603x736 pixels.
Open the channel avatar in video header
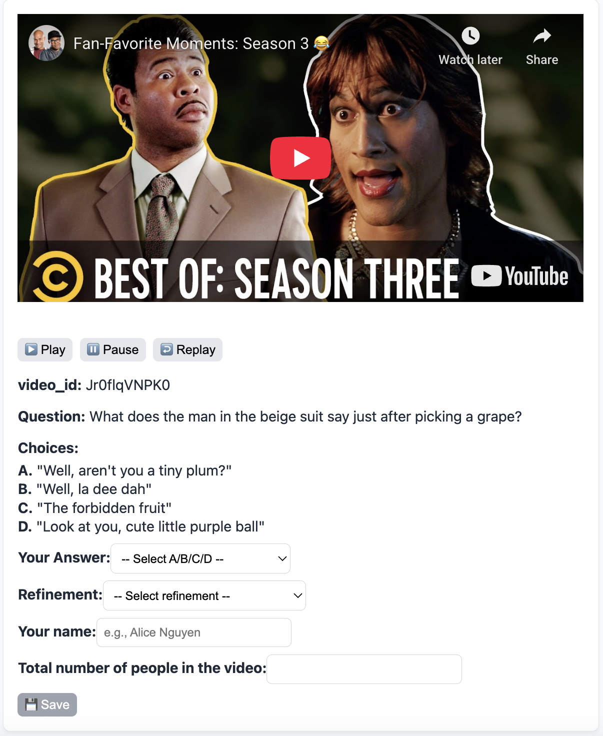(46, 43)
